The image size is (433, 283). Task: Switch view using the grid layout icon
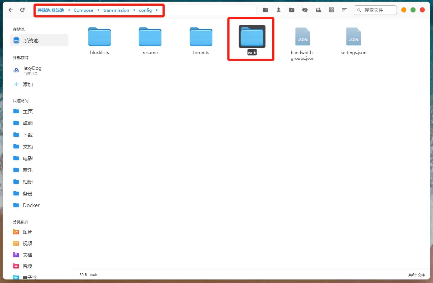(x=331, y=10)
